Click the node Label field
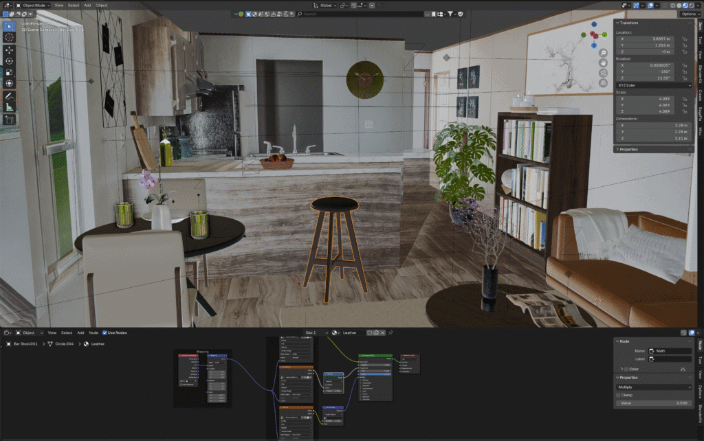Image resolution: width=704 pixels, height=441 pixels. click(670, 359)
